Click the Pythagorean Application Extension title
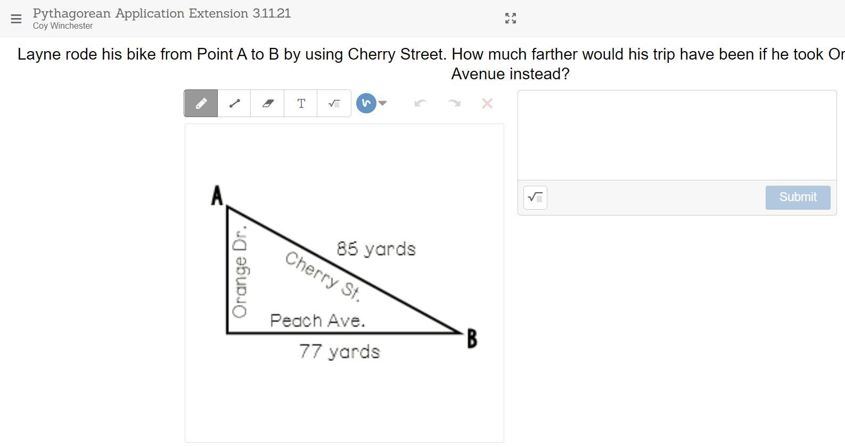Viewport: 845px width, 447px height. tap(162, 13)
